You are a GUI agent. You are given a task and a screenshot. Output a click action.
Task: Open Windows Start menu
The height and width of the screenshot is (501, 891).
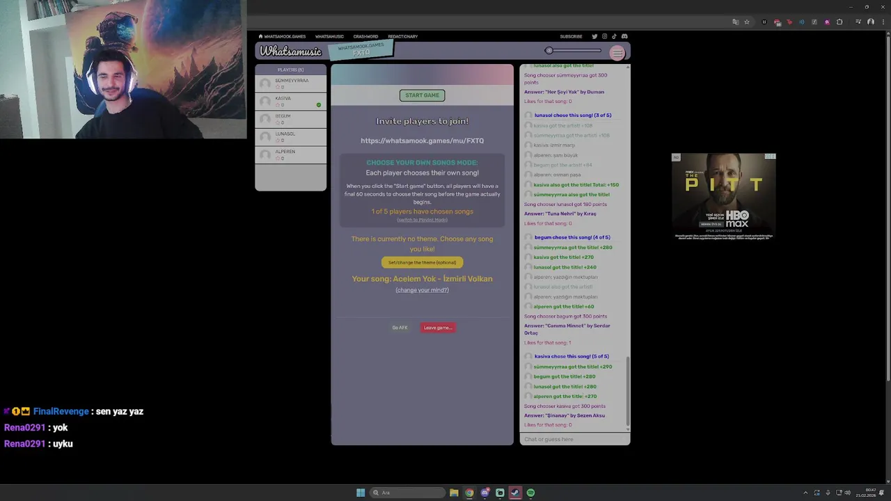pyautogui.click(x=361, y=493)
